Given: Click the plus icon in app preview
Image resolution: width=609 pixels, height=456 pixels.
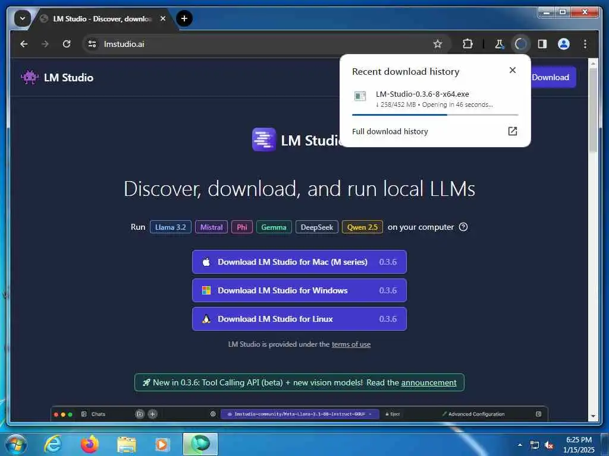Looking at the screenshot, I should pyautogui.click(x=153, y=414).
